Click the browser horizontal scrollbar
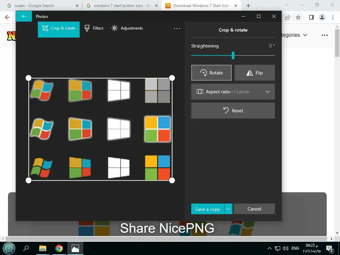 [x=166, y=239]
